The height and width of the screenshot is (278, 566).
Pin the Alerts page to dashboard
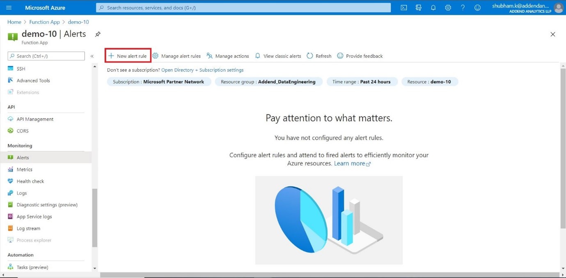[98, 34]
